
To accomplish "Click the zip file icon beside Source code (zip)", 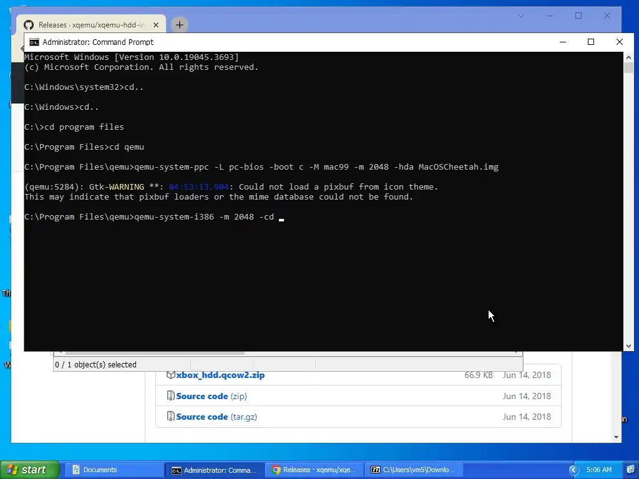I will [x=171, y=395].
